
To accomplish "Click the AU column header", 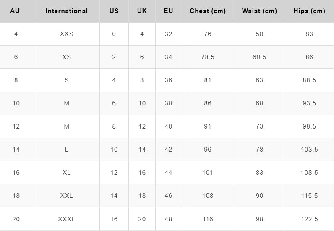I will coord(15,11).
